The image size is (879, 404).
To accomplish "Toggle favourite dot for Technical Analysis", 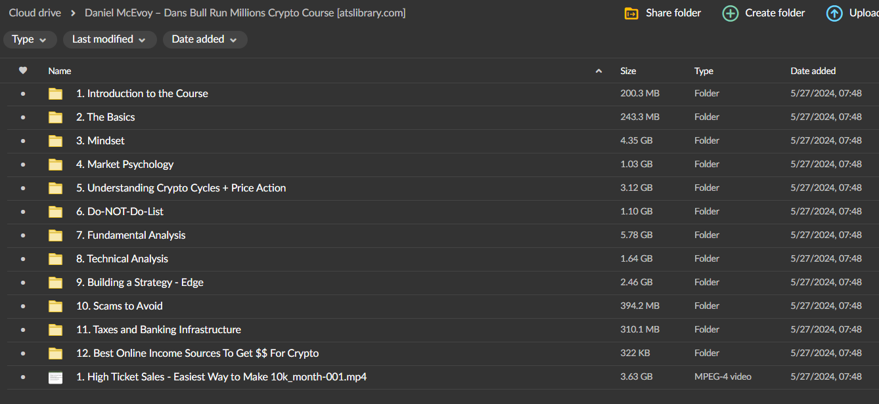I will click(23, 259).
